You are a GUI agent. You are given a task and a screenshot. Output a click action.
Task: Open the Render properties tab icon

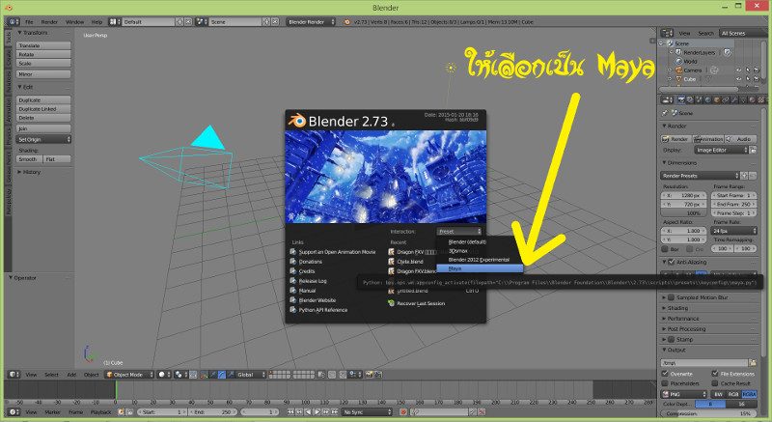coord(681,100)
